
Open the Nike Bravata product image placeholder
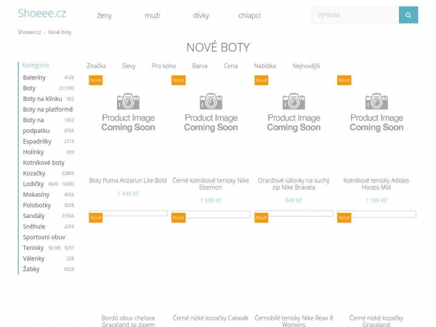coord(294,113)
